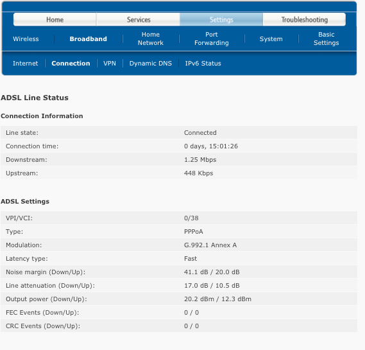The height and width of the screenshot is (350, 365).
Task: Click the FEC Events (Down/Up) label
Action: pyautogui.click(x=42, y=313)
